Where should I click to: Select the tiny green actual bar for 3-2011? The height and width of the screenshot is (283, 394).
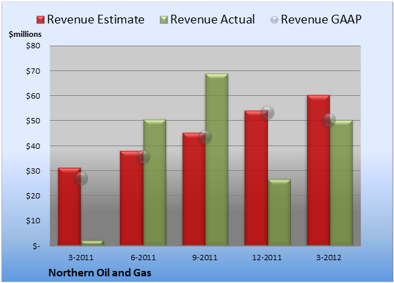pos(92,243)
